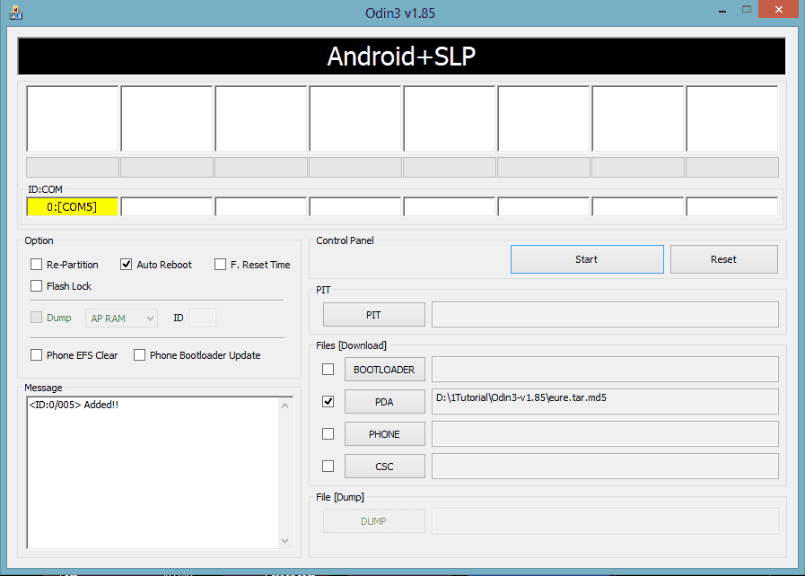This screenshot has height=576, width=805.
Task: Click the Odin3 app icon in title bar
Action: pos(15,13)
